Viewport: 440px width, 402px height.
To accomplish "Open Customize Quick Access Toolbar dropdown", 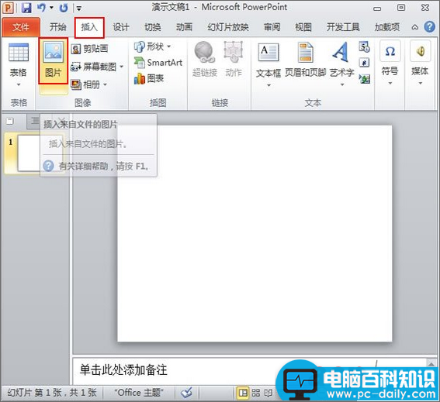I will tap(79, 9).
